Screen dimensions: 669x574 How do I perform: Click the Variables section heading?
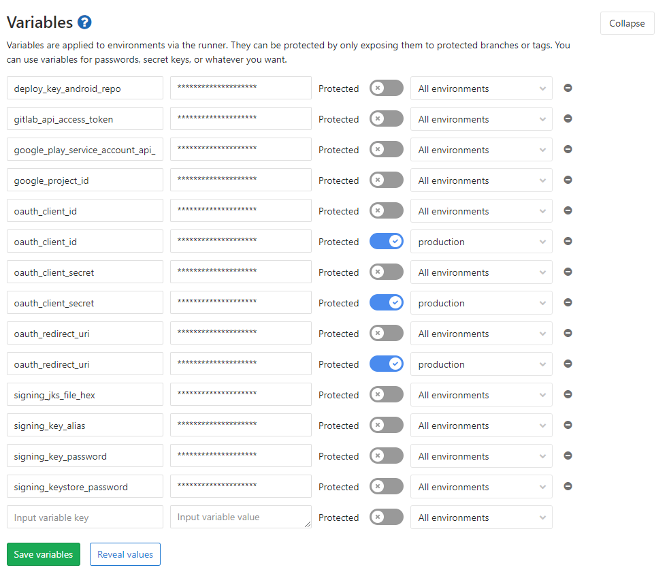[x=39, y=22]
